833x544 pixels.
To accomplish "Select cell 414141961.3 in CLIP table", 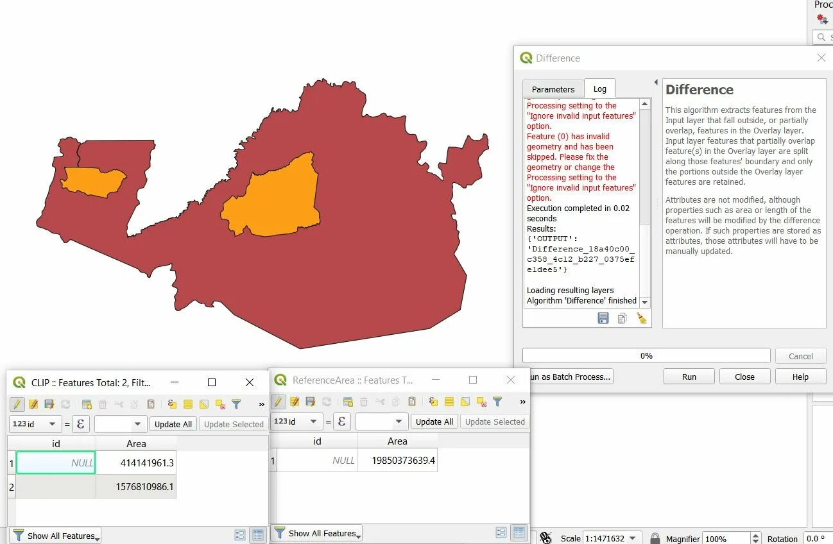I will point(136,463).
